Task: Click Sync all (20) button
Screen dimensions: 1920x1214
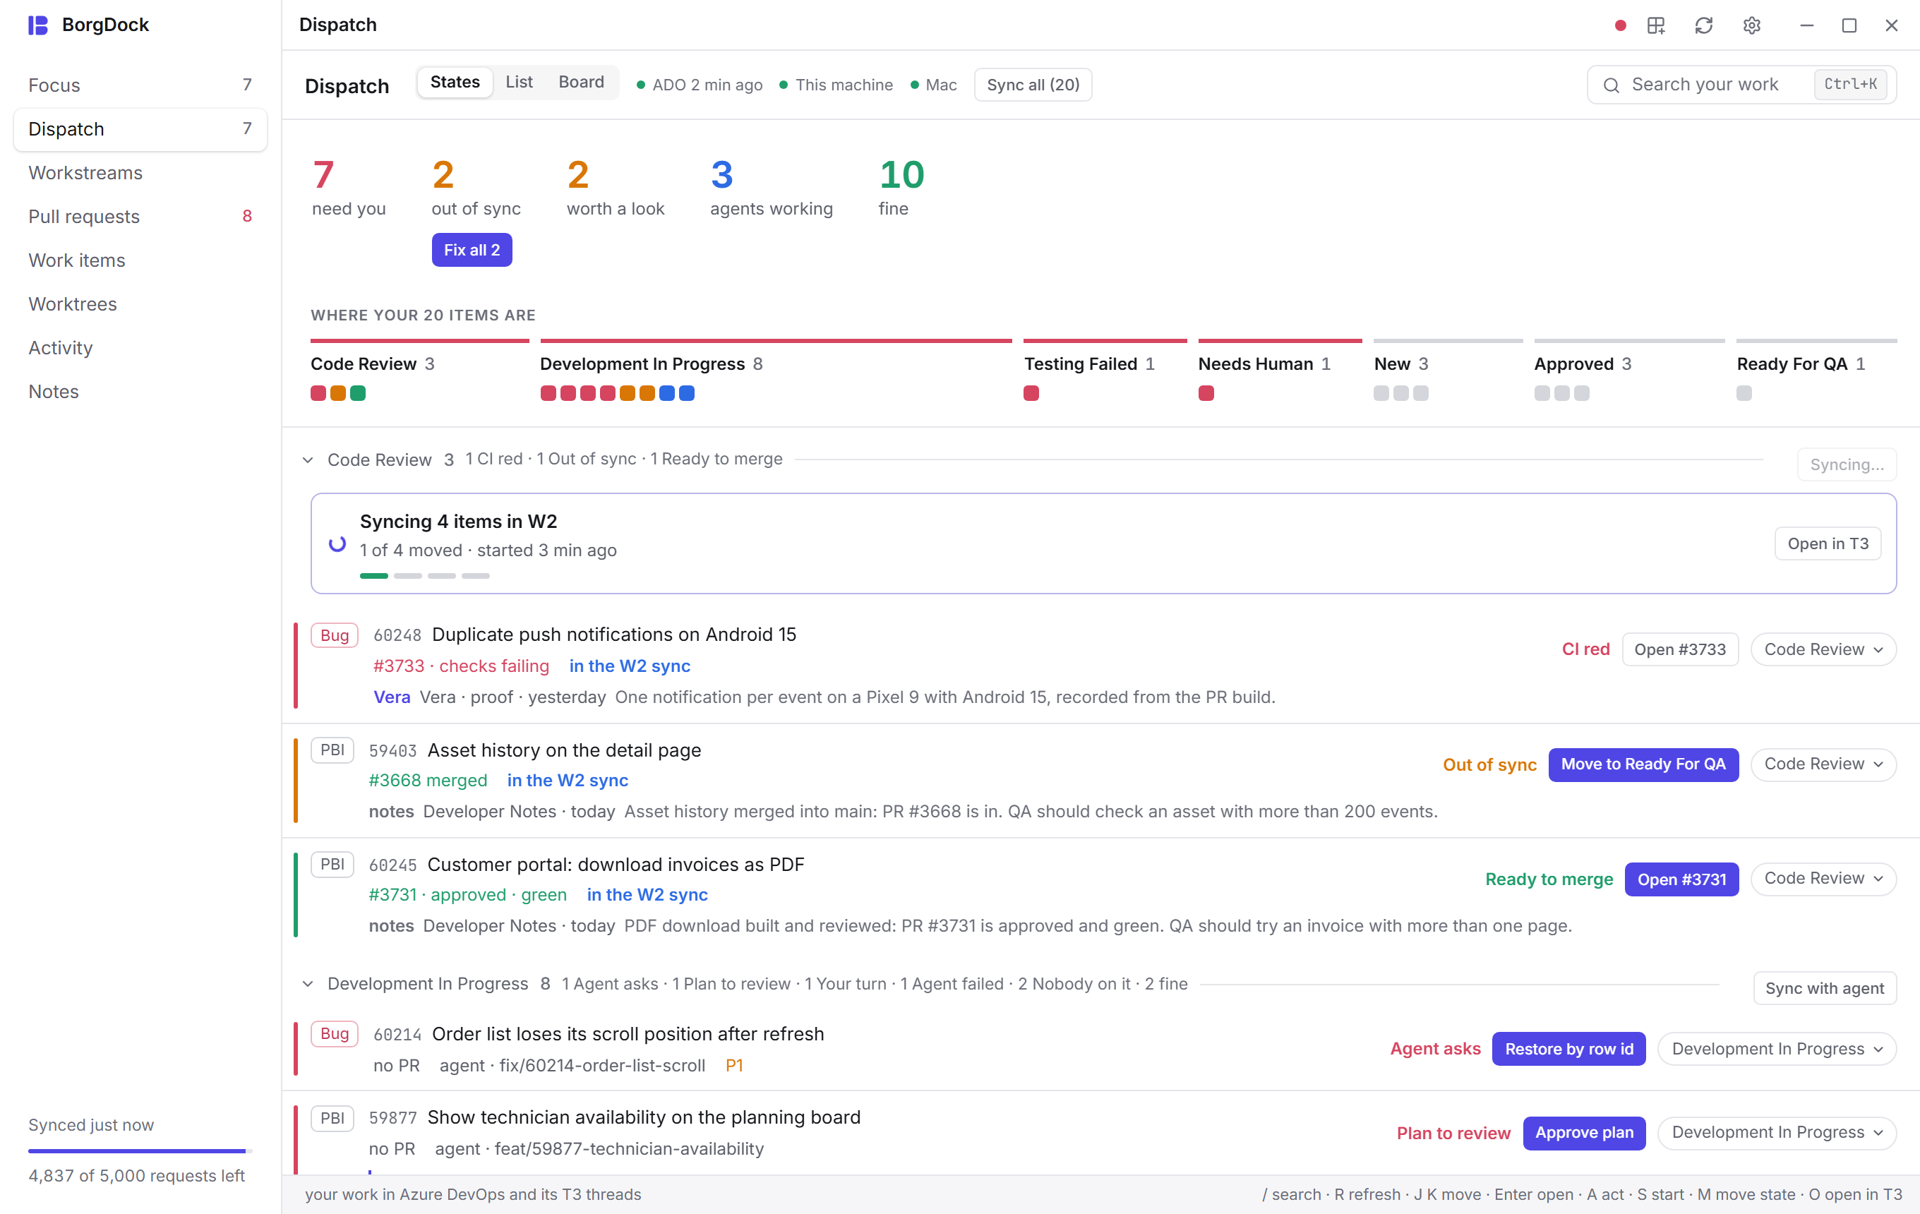Action: [1033, 85]
